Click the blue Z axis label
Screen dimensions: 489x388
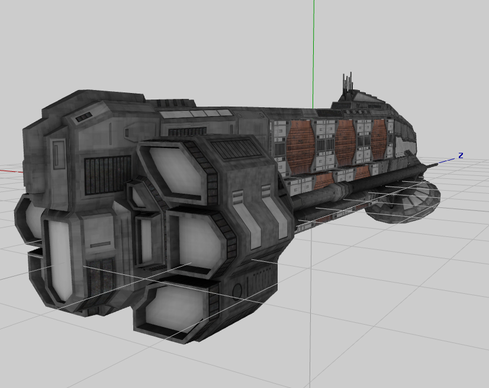click(x=461, y=155)
